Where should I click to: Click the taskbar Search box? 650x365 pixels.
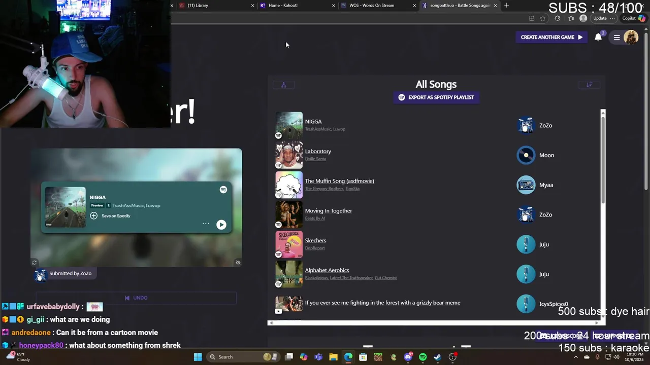[243, 357]
